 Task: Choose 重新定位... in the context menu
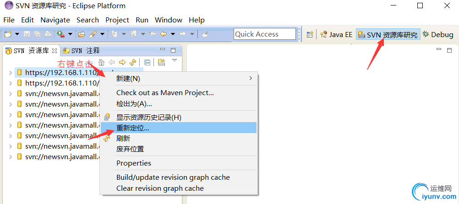(179, 128)
